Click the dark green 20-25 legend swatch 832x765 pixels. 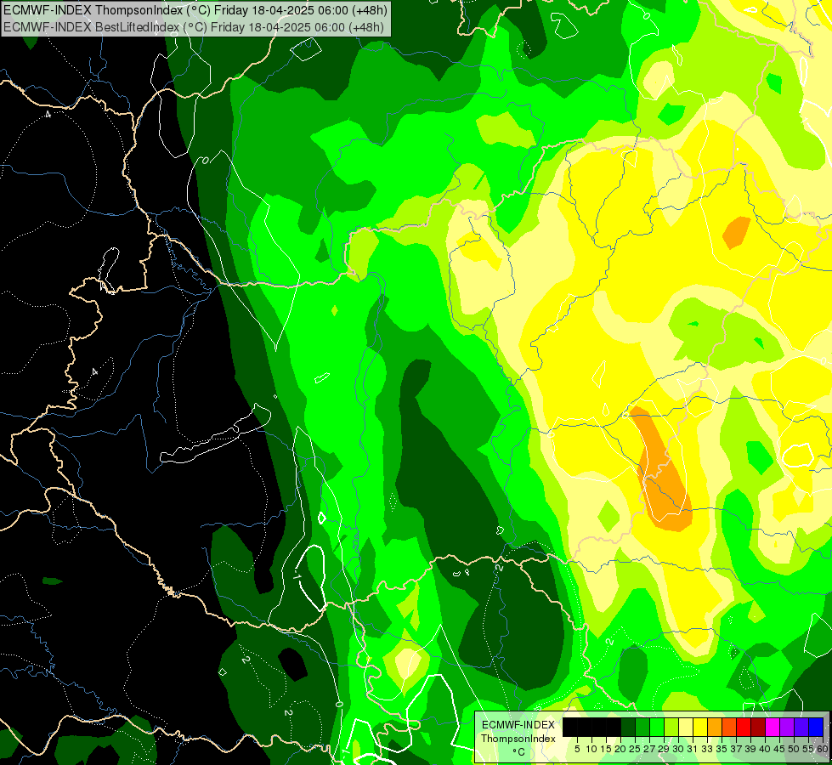(x=628, y=727)
